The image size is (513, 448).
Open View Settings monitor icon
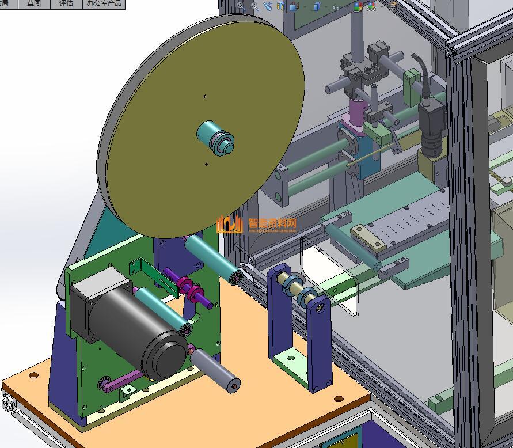point(393,6)
